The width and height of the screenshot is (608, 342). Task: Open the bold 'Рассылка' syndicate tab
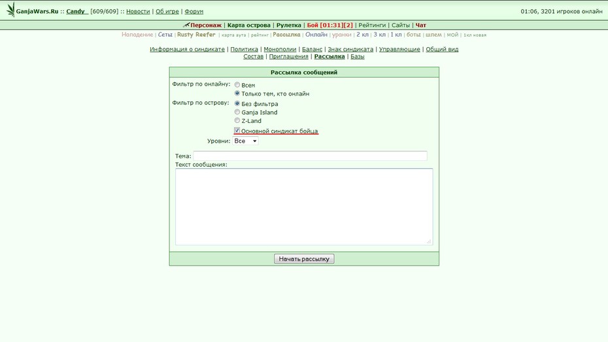[x=329, y=56]
